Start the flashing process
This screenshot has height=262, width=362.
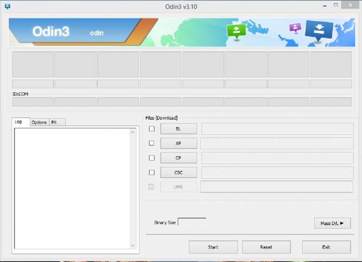click(x=213, y=247)
